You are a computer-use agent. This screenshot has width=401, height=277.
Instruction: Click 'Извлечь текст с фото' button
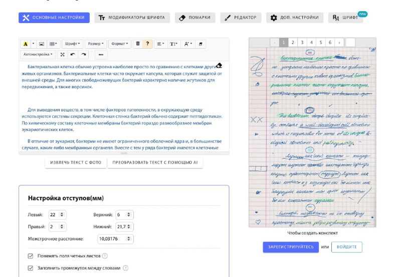[76, 163]
